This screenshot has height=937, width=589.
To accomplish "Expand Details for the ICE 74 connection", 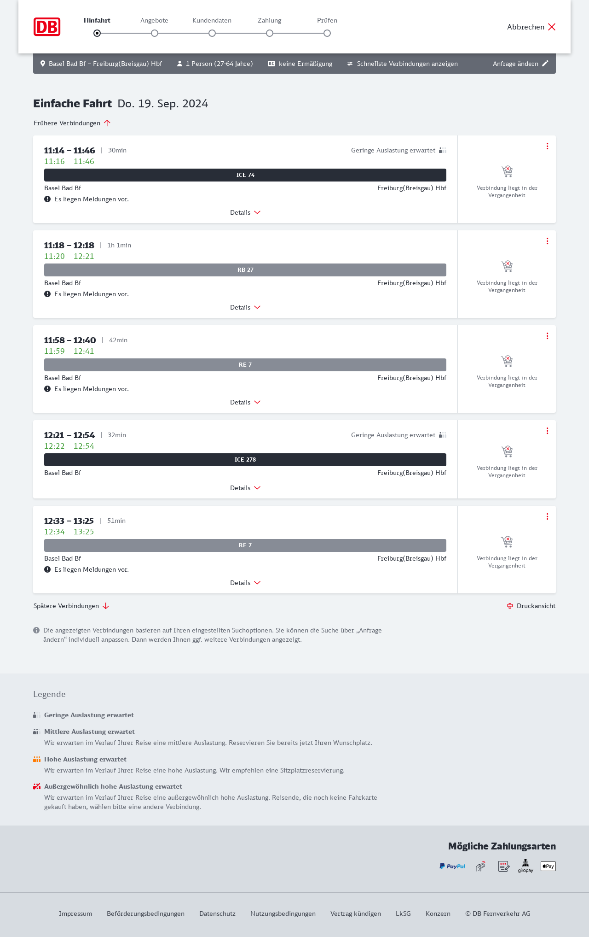I will [245, 212].
